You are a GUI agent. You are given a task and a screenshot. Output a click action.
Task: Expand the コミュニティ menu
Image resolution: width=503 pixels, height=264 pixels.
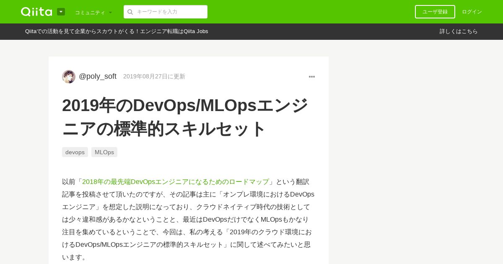[x=93, y=12]
